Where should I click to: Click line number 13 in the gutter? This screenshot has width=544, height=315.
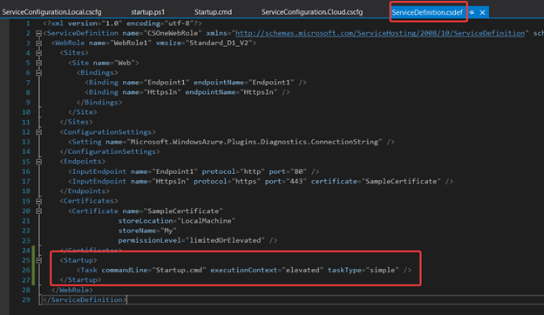(x=26, y=142)
